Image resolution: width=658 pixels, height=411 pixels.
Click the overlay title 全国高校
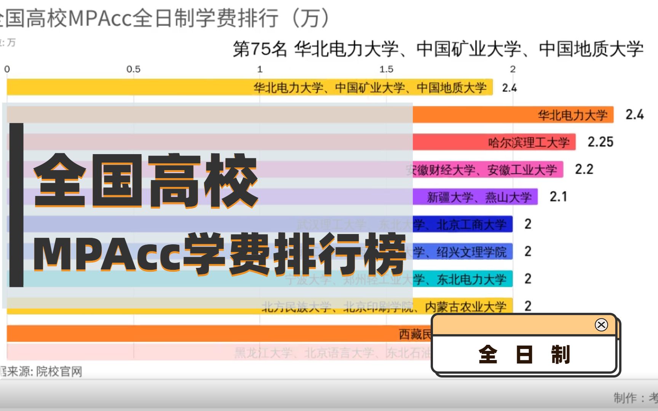pos(147,180)
